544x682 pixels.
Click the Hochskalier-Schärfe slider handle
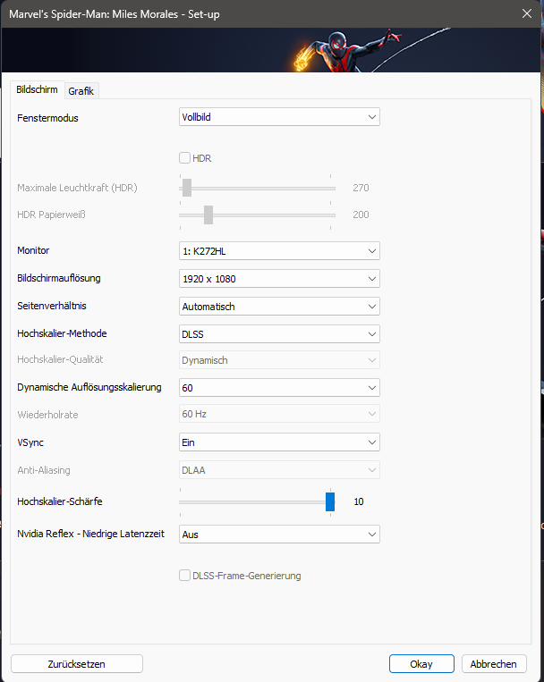330,501
